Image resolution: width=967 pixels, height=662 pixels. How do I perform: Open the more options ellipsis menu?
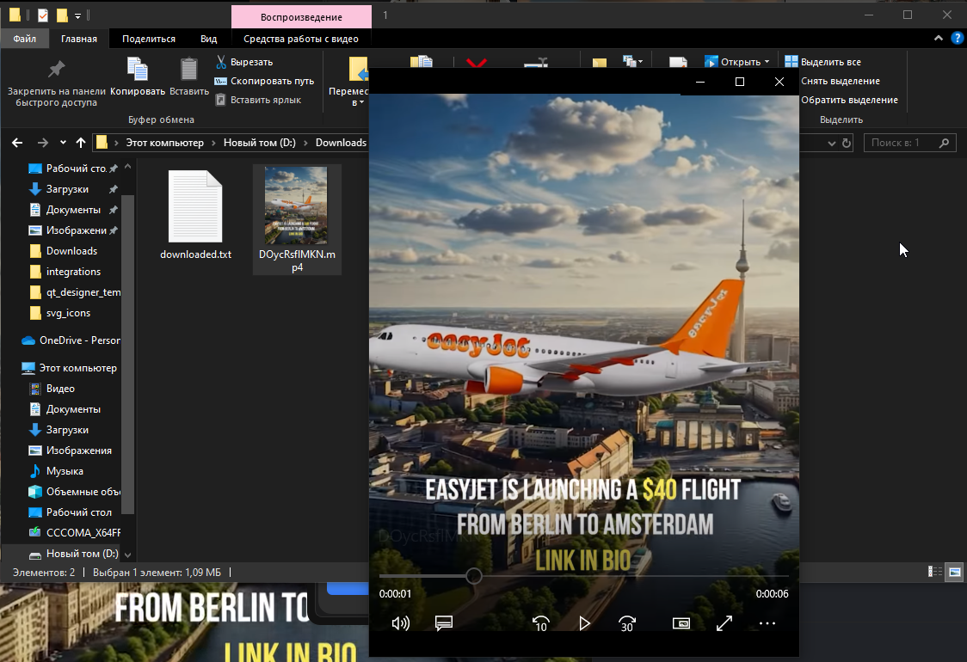[767, 623]
